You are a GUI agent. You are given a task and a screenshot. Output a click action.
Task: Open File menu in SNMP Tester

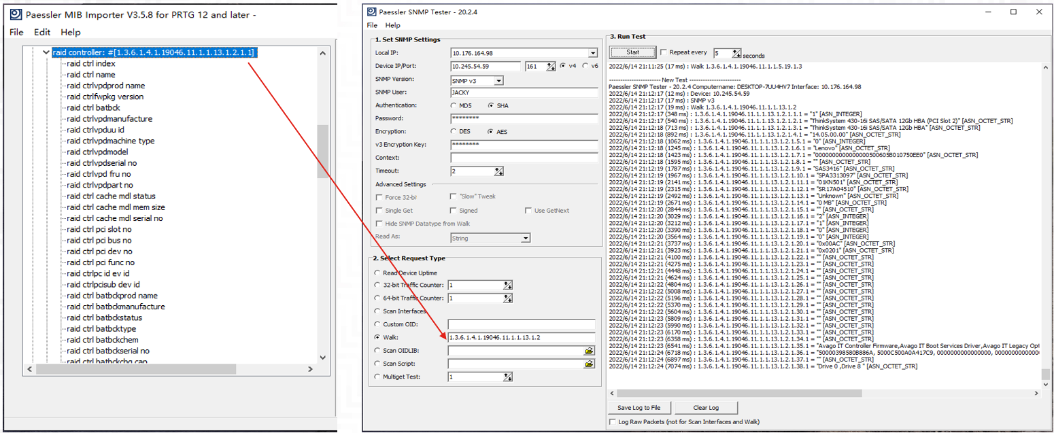(372, 25)
